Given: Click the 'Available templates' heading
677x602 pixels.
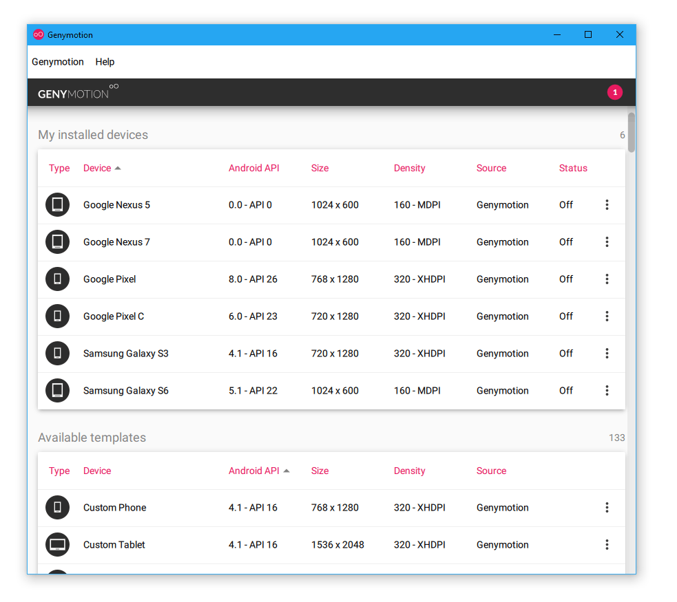Looking at the screenshot, I should 92,438.
